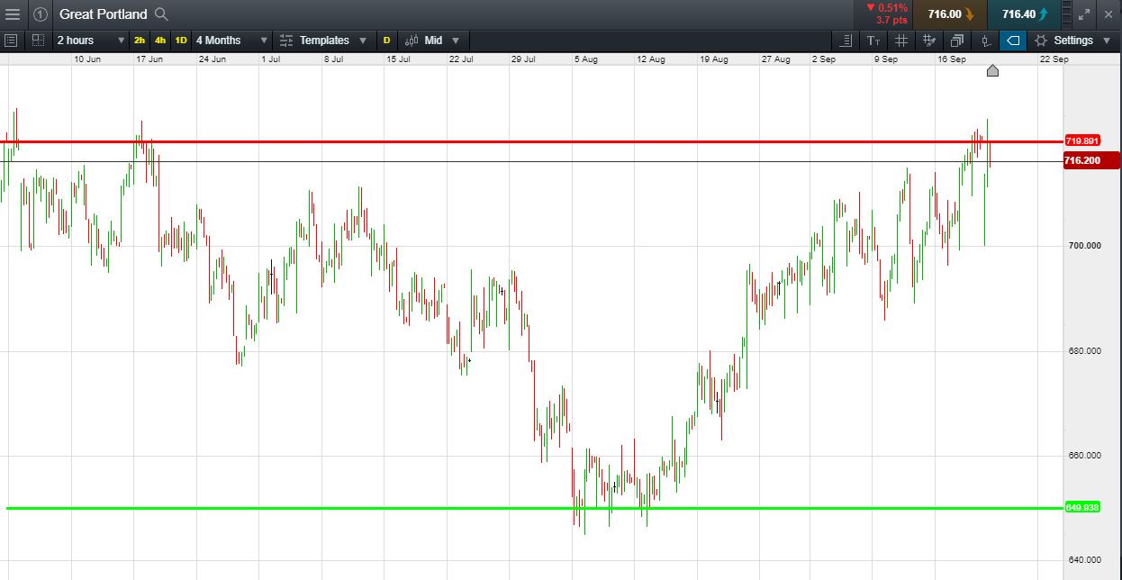The height and width of the screenshot is (580, 1122).
Task: Click the candlestick chart type icon
Action: tap(412, 41)
